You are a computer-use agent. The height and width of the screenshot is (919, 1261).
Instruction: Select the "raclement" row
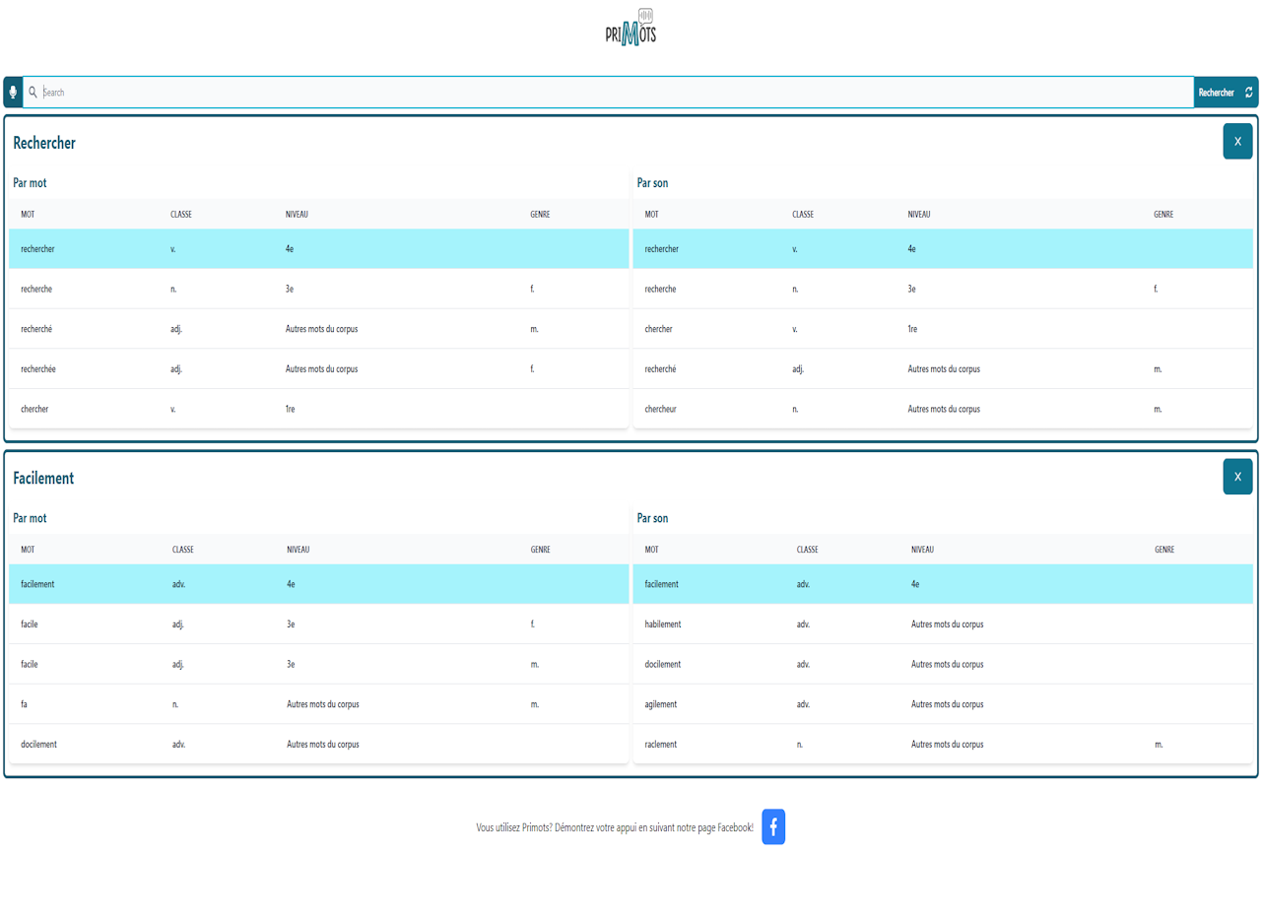point(667,745)
